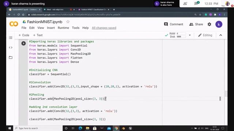Viewport: 234px width, 131px height.
Task: Open Meet chat messages icon
Action: [x=197, y=3]
